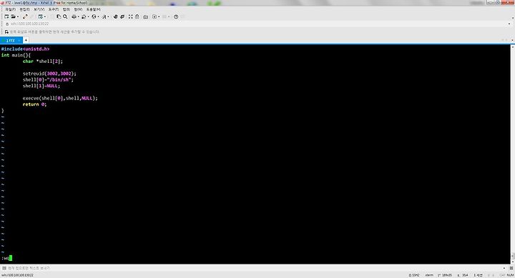Click the New Session toolbar icon
The image size is (515, 278).
click(x=6, y=16)
